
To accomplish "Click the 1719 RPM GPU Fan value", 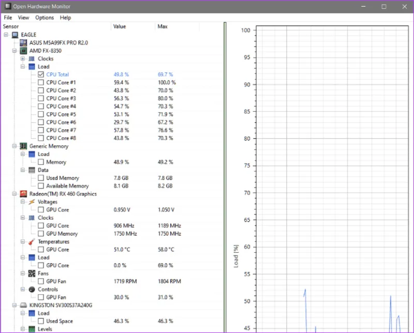I will click(x=125, y=281).
